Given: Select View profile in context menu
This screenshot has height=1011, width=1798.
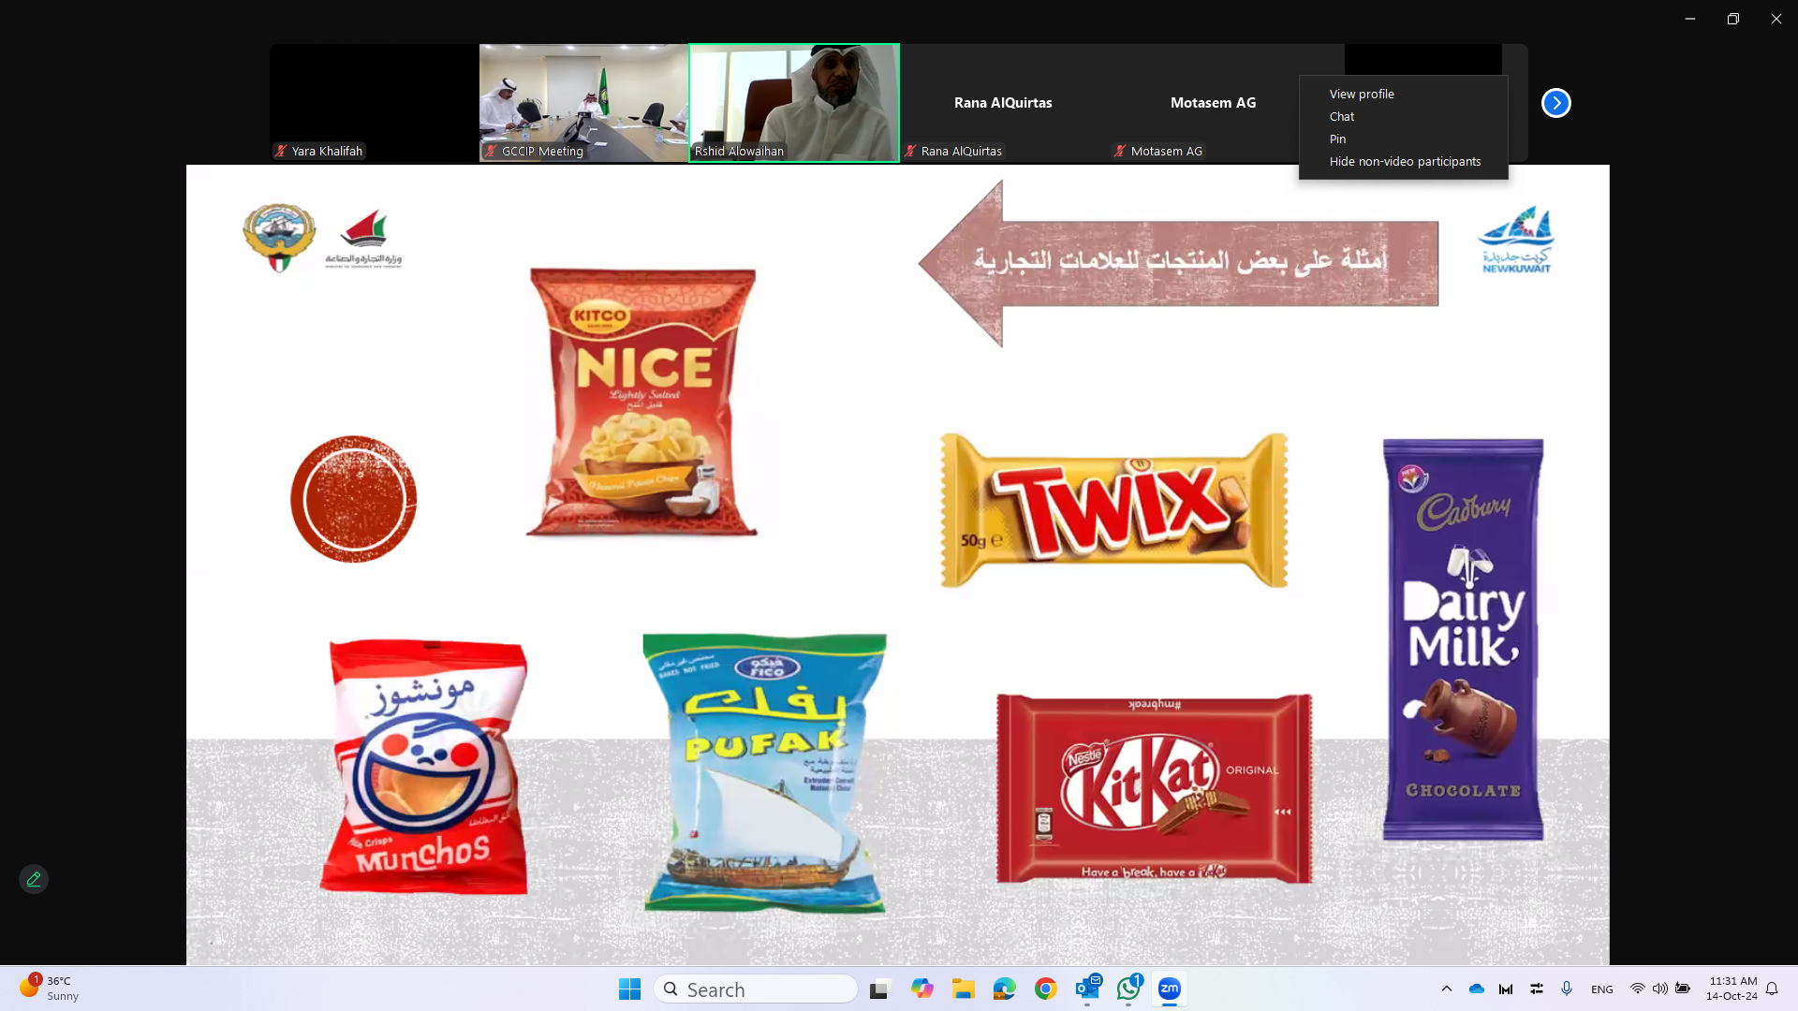Looking at the screenshot, I should coord(1362,94).
